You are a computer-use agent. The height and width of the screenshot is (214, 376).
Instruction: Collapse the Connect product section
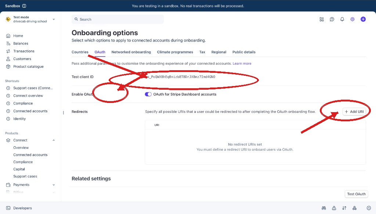click(x=54, y=140)
